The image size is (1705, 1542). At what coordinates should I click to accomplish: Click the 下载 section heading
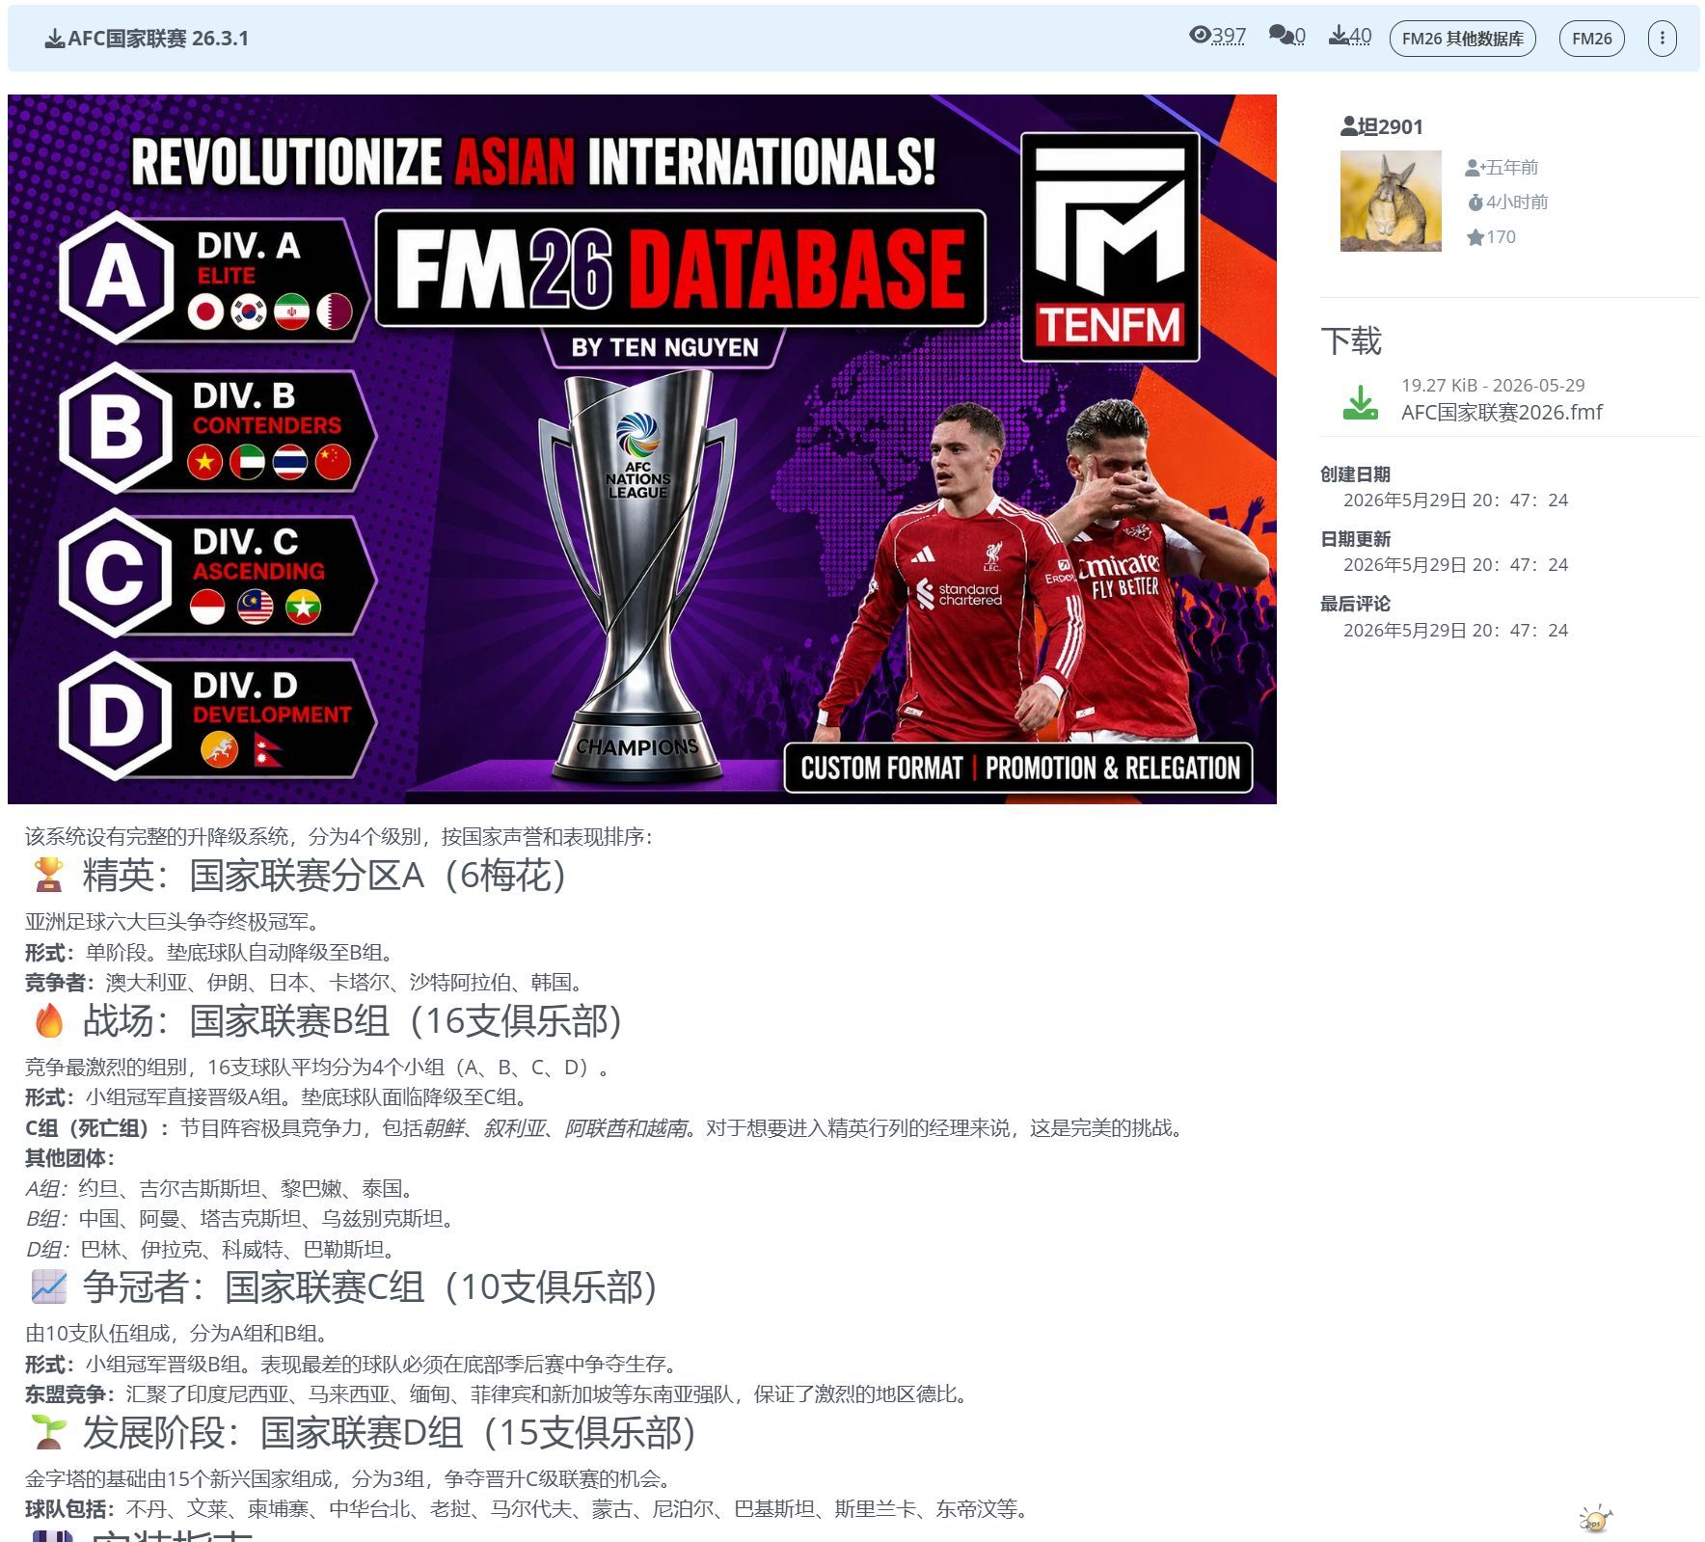[x=1351, y=340]
